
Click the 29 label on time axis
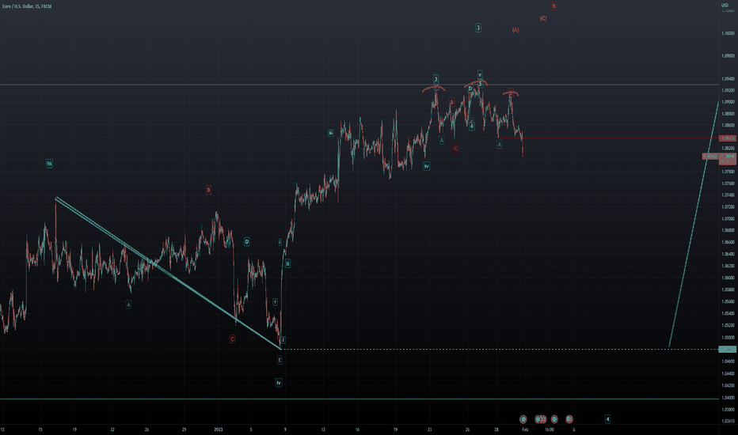(184, 429)
